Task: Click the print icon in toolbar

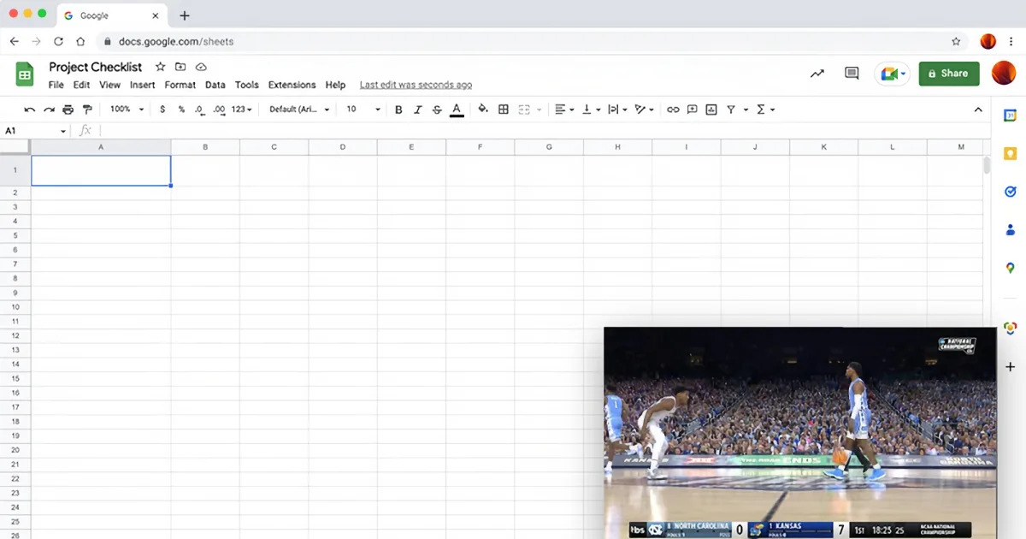Action: (x=68, y=110)
